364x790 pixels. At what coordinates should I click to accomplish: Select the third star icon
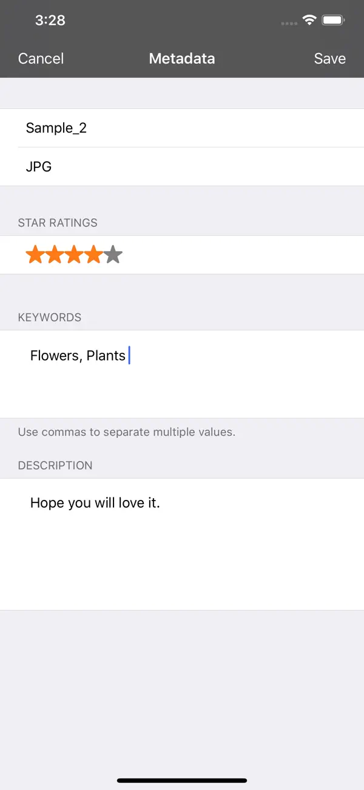(x=73, y=254)
